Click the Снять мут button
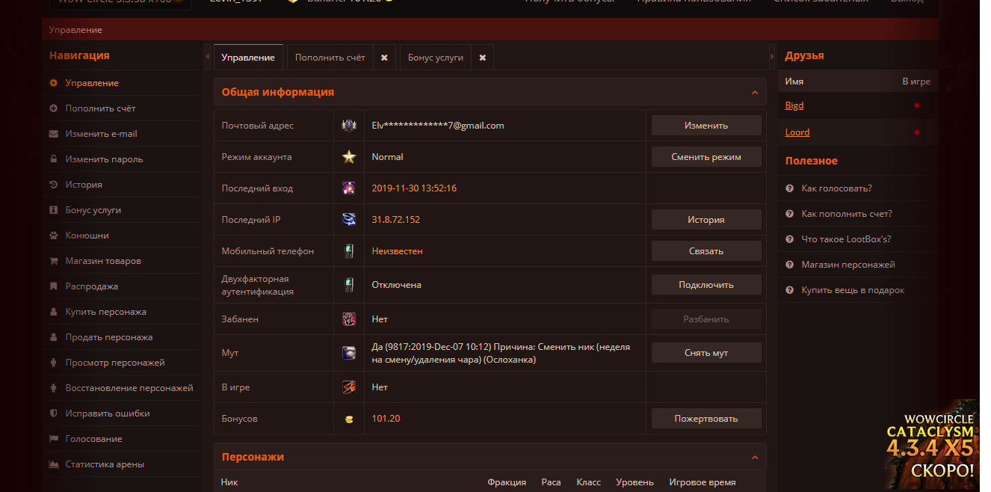This screenshot has height=492, width=991. tap(706, 353)
